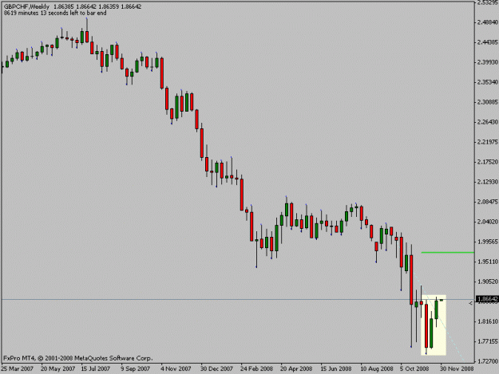Screen dimensions: 499x374
Task: Click the 2.08475 price axis label
Action: [488, 202]
